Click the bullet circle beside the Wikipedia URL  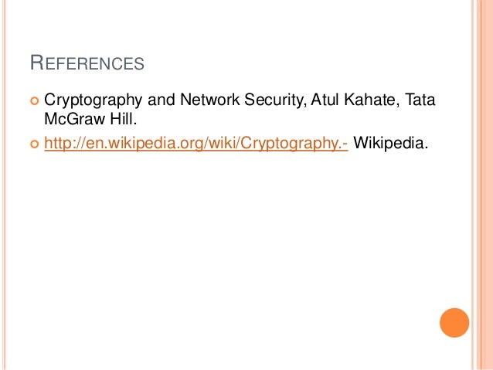[x=34, y=144]
